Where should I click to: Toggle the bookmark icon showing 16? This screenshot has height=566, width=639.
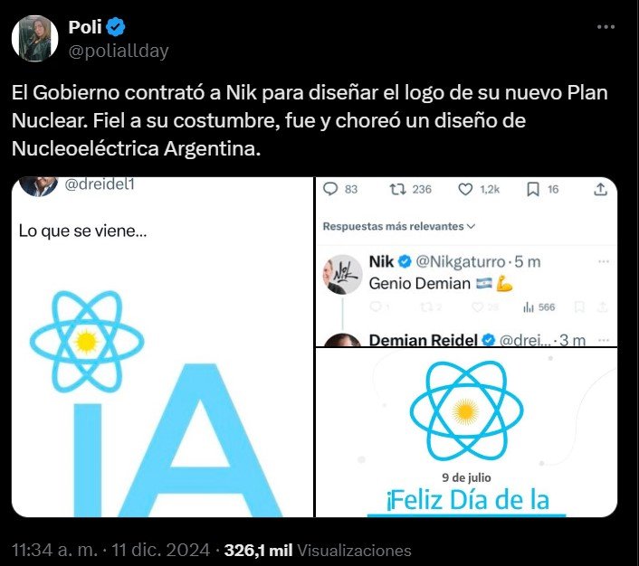[533, 189]
